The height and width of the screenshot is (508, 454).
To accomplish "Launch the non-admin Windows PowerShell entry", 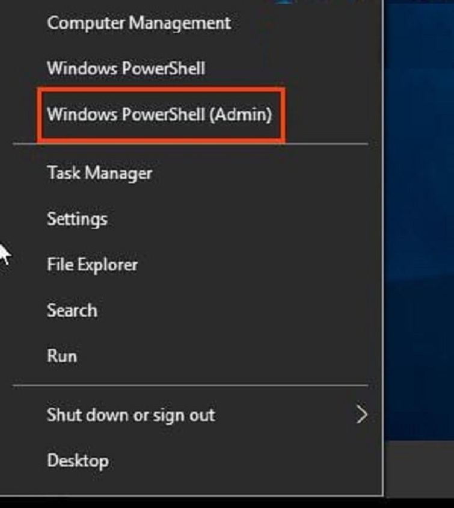I will click(x=126, y=68).
